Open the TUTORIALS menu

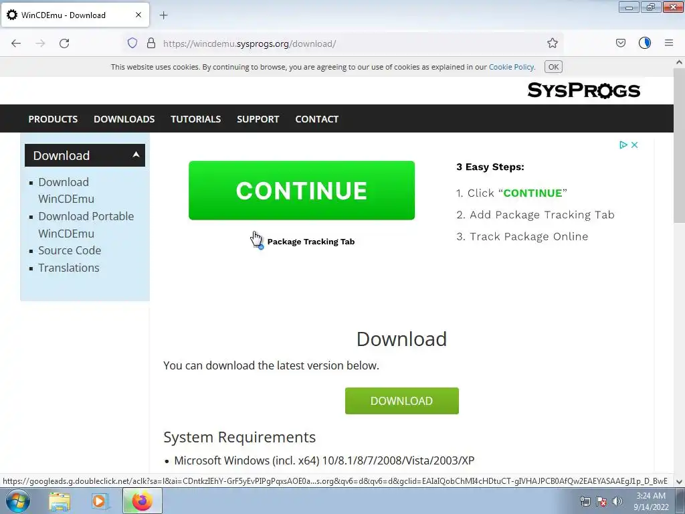pos(196,119)
